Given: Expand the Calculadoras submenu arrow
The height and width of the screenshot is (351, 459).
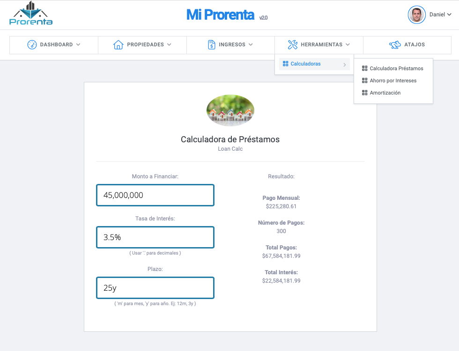Looking at the screenshot, I should click(x=345, y=65).
